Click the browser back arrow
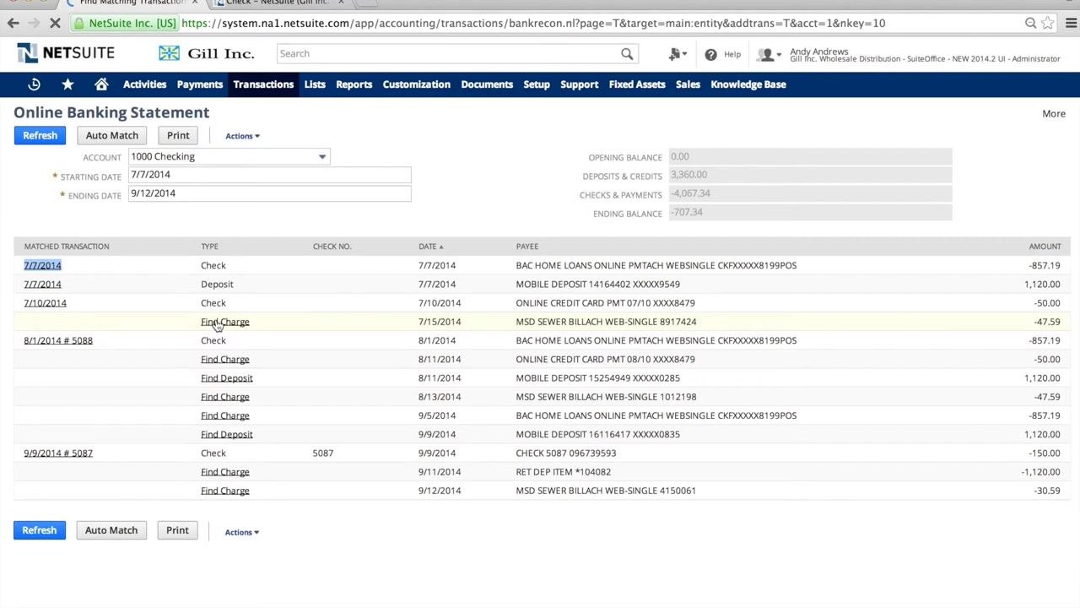Screen dimensions: 1080x608 click(13, 24)
